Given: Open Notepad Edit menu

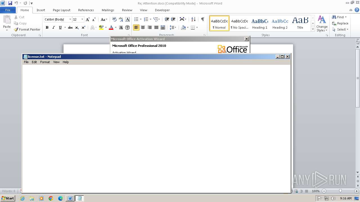Looking at the screenshot, I should (x=34, y=62).
